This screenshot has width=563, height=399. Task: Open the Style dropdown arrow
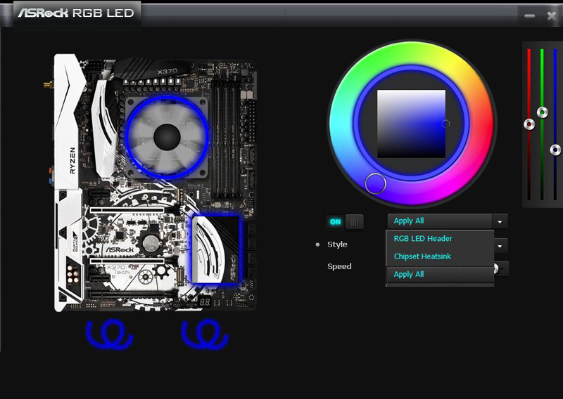tap(500, 247)
